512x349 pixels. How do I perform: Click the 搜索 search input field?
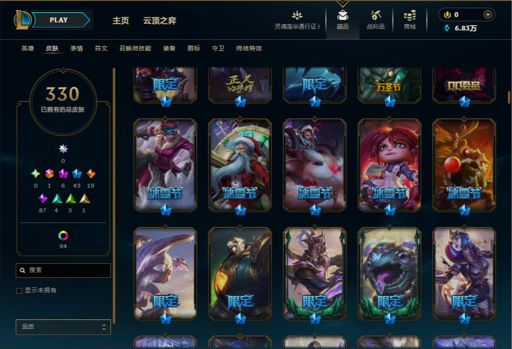click(x=64, y=270)
